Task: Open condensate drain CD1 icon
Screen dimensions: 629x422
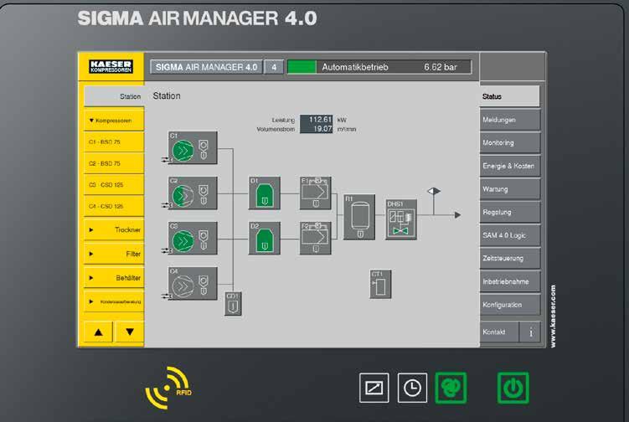Action: (x=233, y=304)
